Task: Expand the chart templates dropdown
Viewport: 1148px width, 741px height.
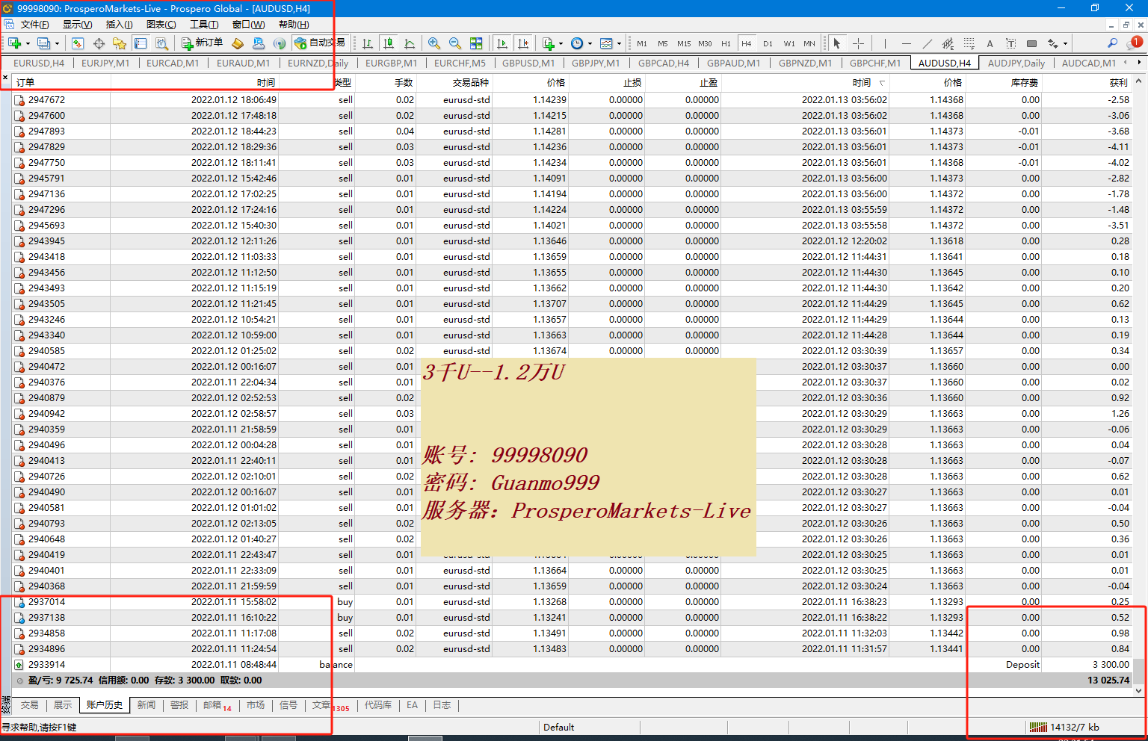Action: tap(619, 43)
